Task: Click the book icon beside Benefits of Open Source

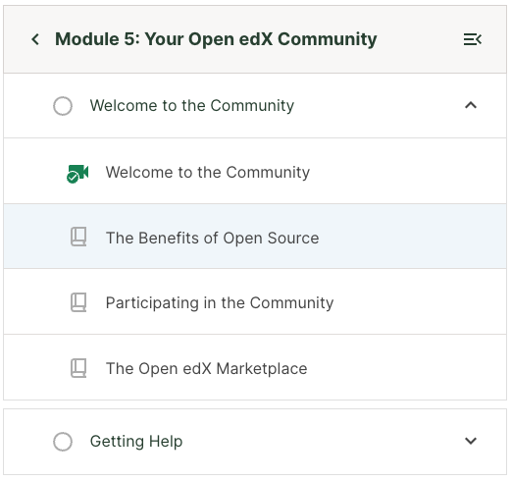Action: (x=78, y=237)
